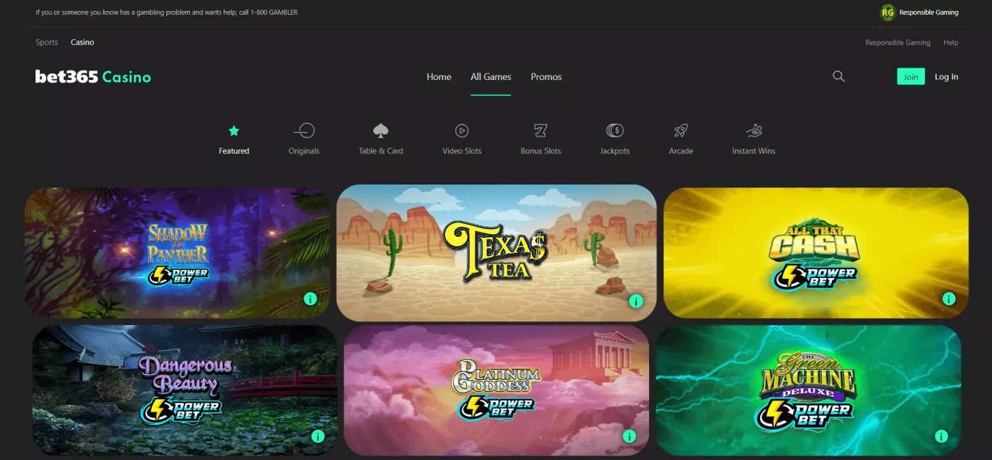Click the Log In button

[946, 77]
